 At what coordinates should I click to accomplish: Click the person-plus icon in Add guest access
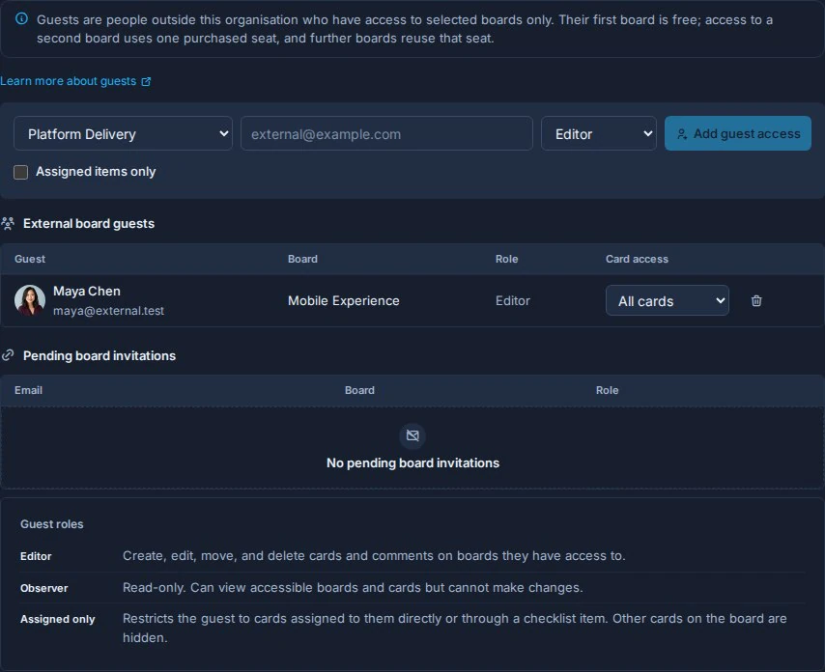[682, 134]
